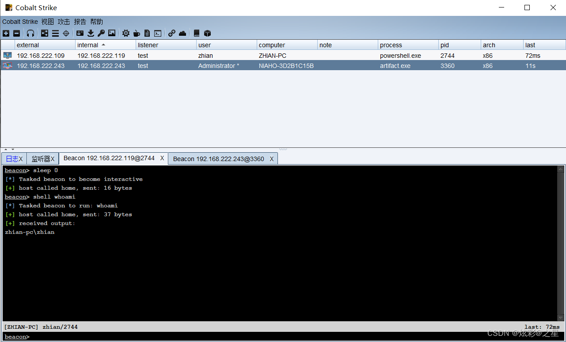Open the 报告 menu
The image size is (566, 342).
point(80,22)
